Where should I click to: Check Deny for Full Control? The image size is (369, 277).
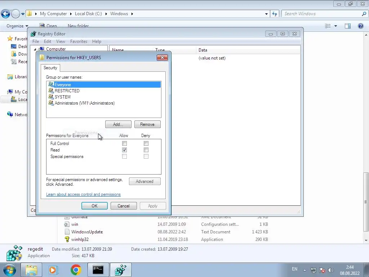pyautogui.click(x=146, y=143)
